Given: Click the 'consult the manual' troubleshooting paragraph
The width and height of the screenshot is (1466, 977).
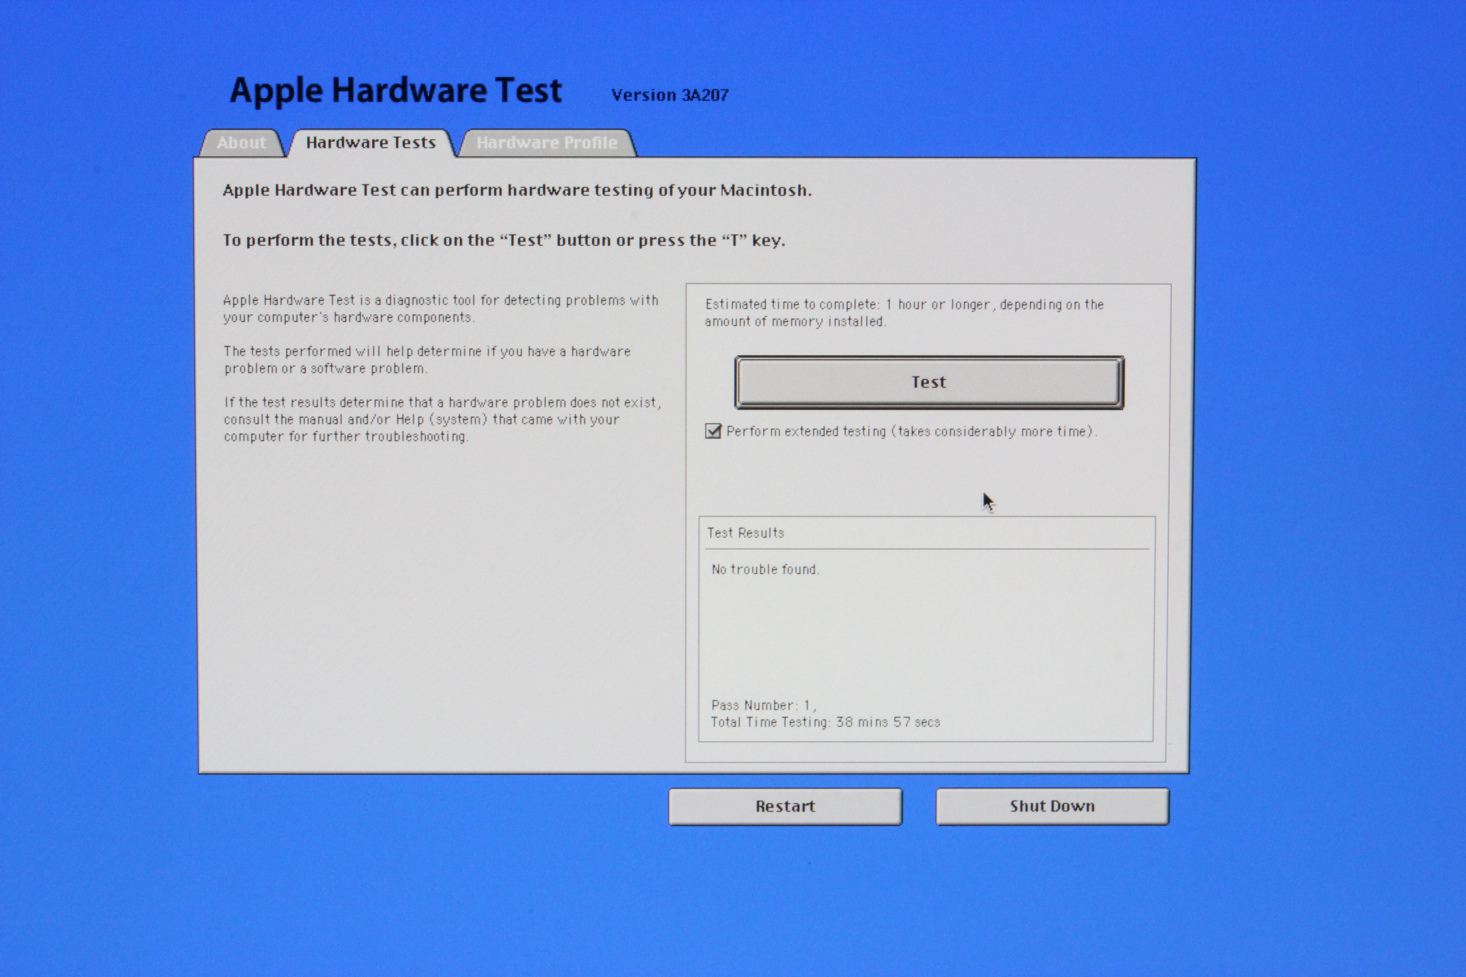Looking at the screenshot, I should 442,419.
